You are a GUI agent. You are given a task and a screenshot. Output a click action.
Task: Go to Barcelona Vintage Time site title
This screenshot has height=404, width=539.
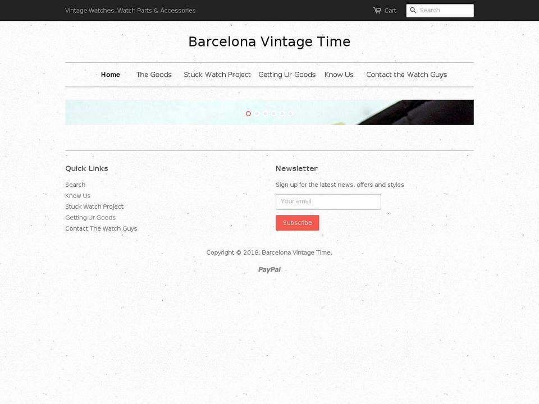[x=269, y=42]
